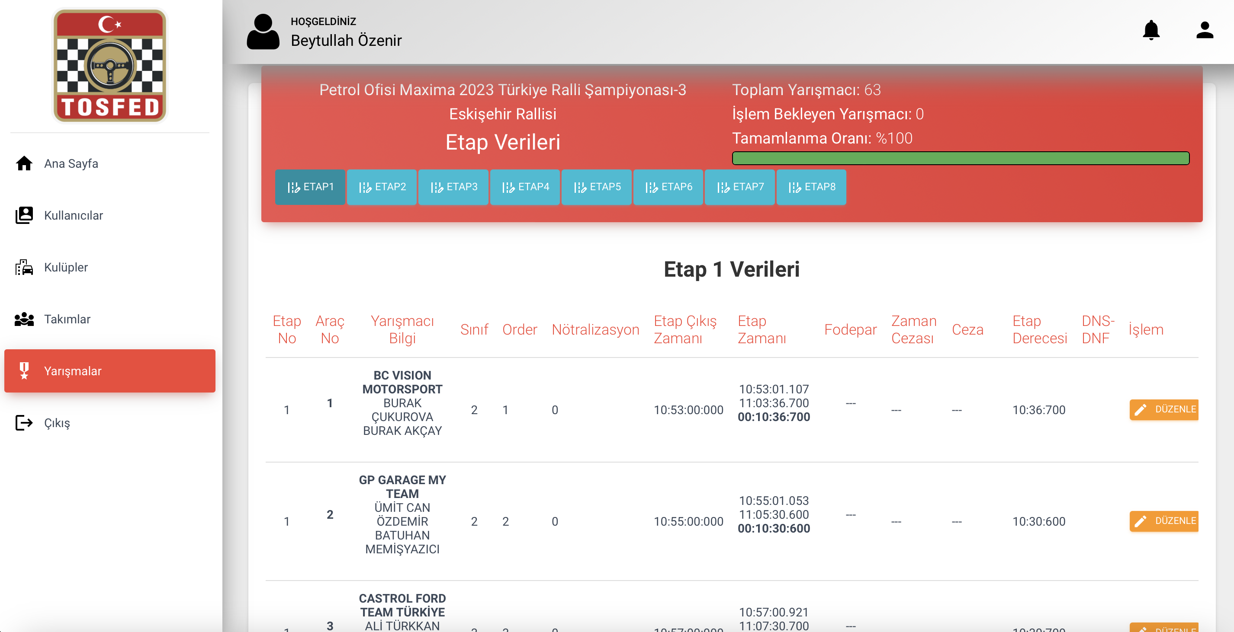Click the Takımlar group icon

tap(24, 319)
